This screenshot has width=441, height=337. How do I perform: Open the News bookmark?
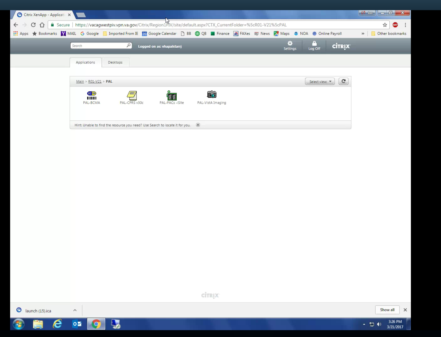262,34
